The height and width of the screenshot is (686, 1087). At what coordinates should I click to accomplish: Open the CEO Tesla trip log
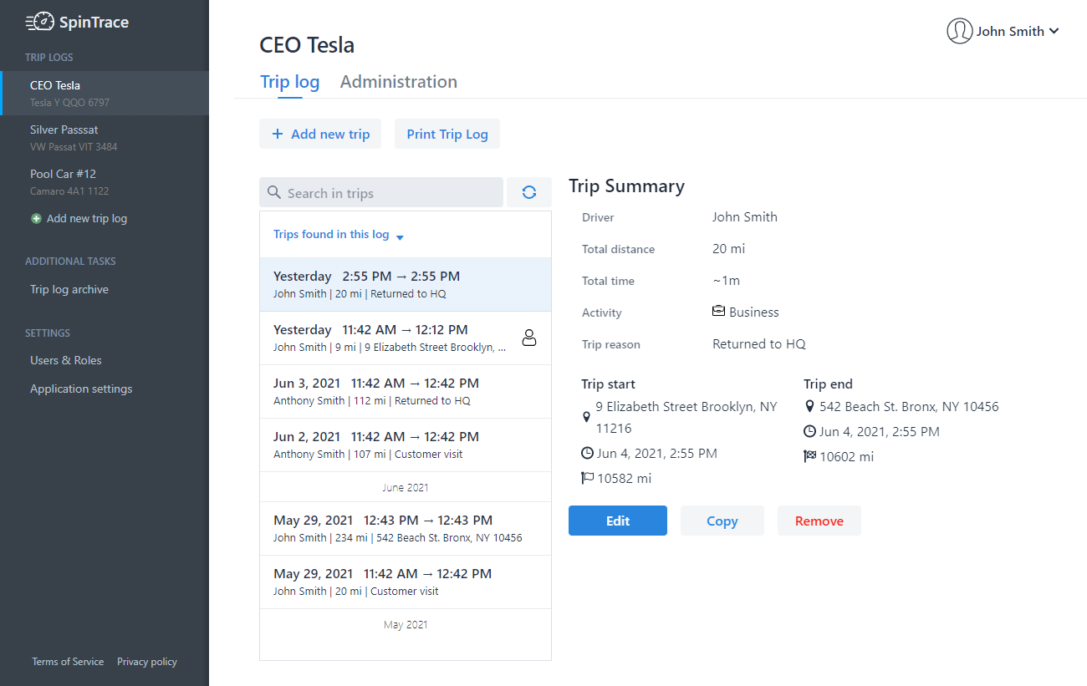pos(105,93)
